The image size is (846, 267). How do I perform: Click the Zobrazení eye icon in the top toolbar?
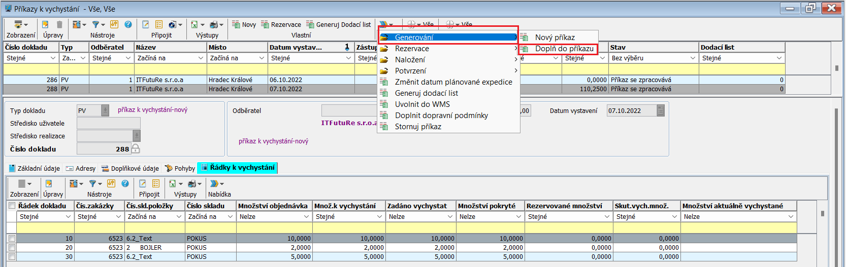click(x=18, y=24)
